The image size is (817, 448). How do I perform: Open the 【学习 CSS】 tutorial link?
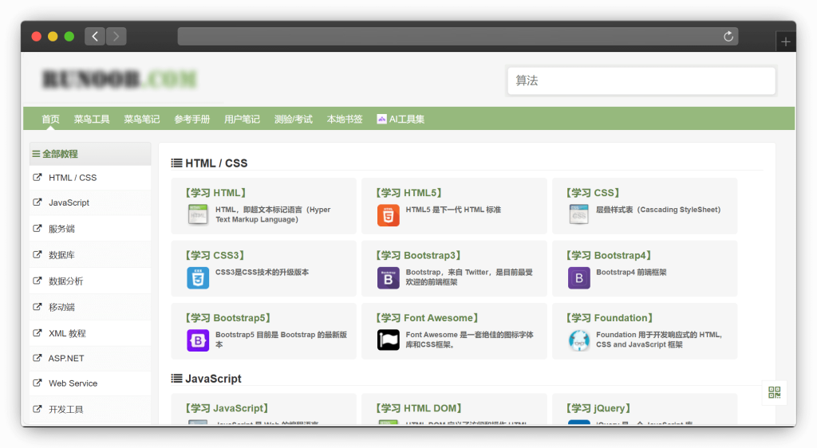[593, 193]
